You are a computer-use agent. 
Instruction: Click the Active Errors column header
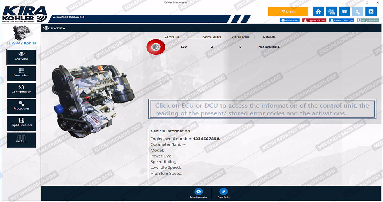tap(212, 37)
